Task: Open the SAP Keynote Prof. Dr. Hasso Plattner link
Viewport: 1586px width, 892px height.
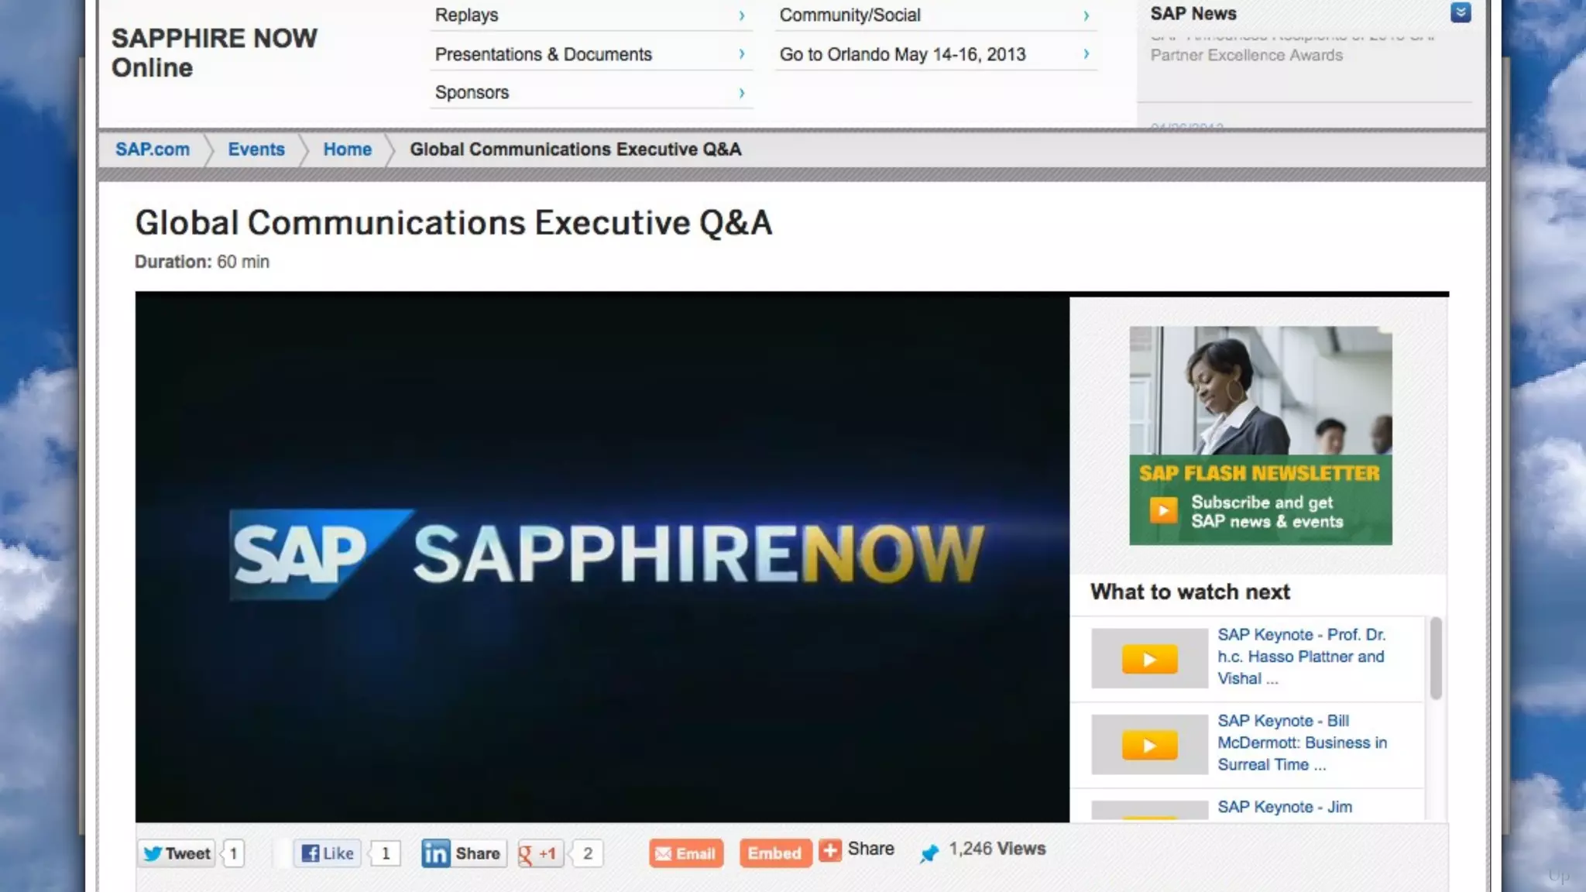Action: (1302, 657)
